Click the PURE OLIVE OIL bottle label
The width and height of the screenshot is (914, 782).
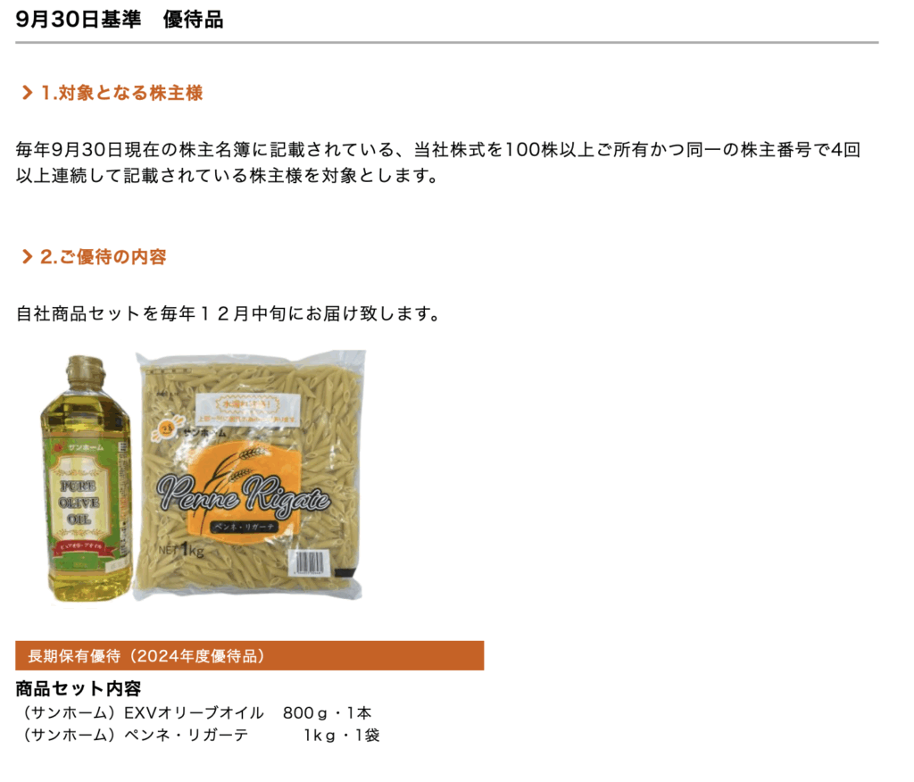coord(79,502)
